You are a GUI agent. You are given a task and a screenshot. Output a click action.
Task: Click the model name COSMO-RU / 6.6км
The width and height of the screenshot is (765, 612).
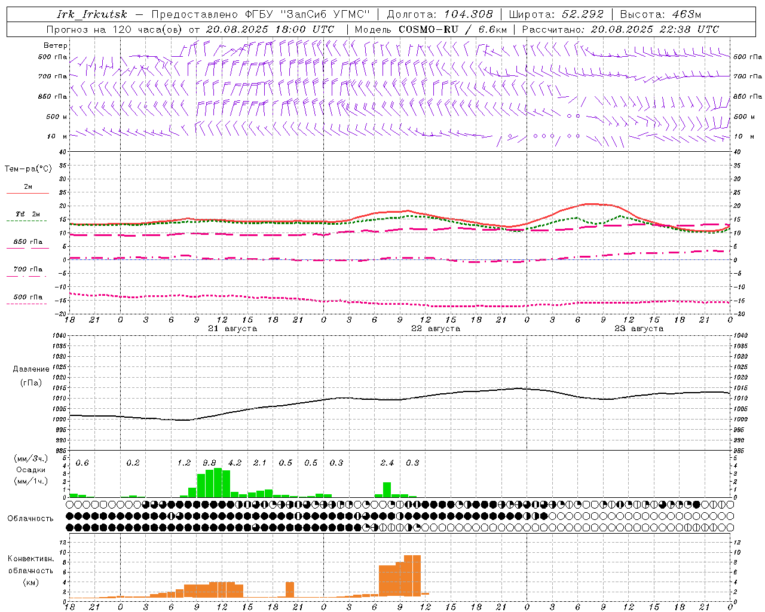(453, 29)
